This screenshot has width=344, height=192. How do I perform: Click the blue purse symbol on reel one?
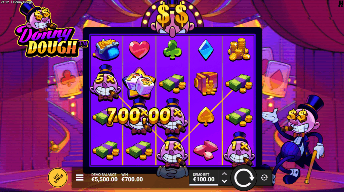click(x=106, y=50)
